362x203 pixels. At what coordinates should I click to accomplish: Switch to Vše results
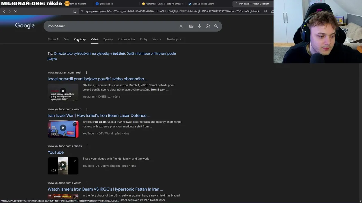pyautogui.click(x=67, y=39)
